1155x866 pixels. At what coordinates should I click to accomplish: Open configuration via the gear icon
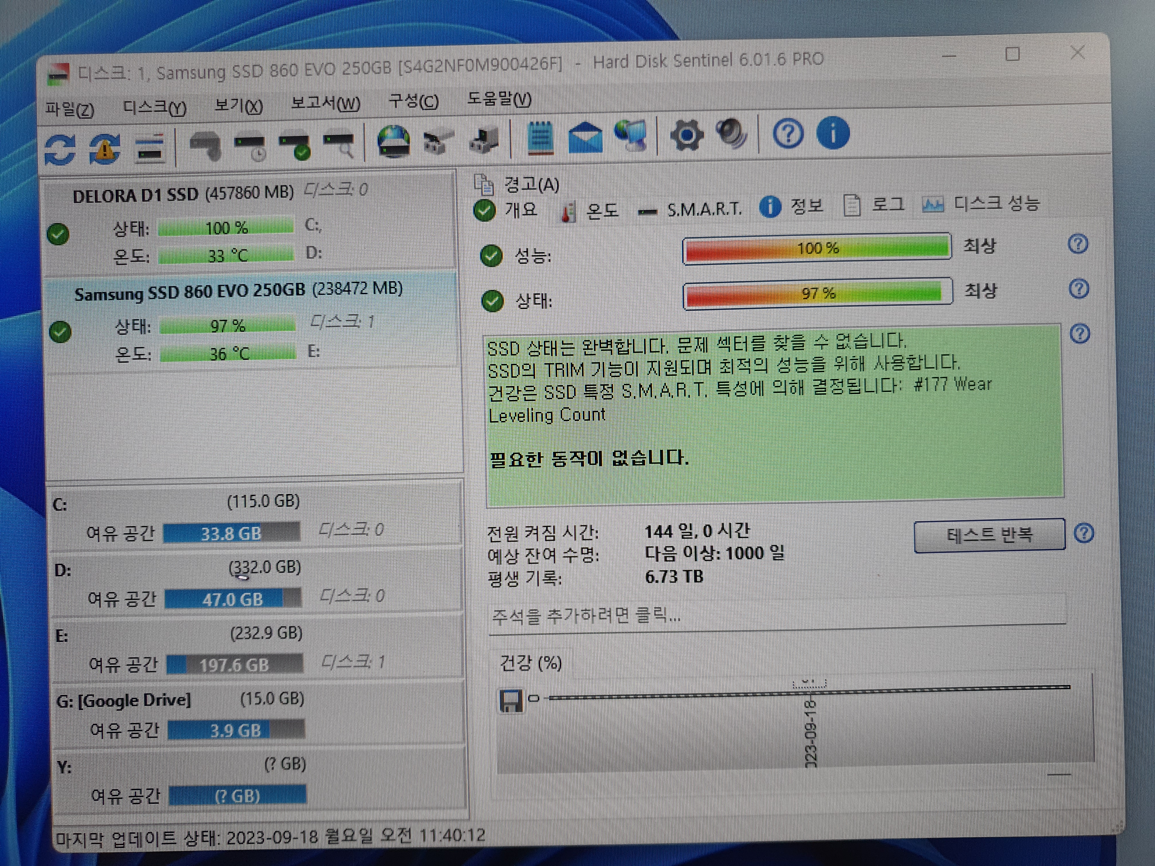686,135
